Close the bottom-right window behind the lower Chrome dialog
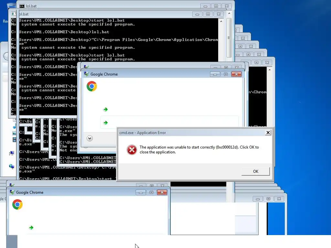Viewport: 331px width, 248px height. click(279, 199)
